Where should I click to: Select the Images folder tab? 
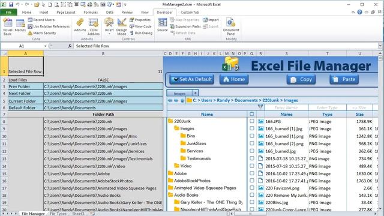pos(179,94)
